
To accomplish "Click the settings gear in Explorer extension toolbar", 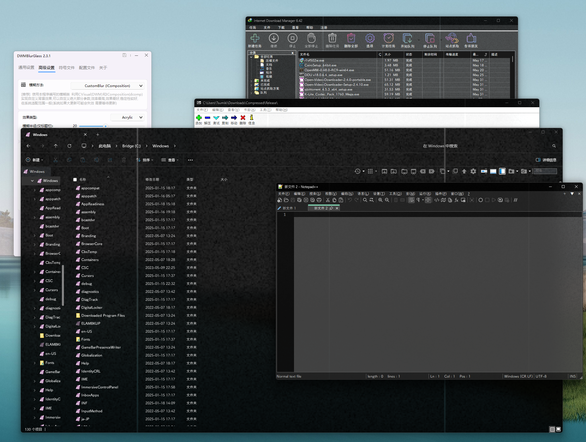I will pos(473,171).
